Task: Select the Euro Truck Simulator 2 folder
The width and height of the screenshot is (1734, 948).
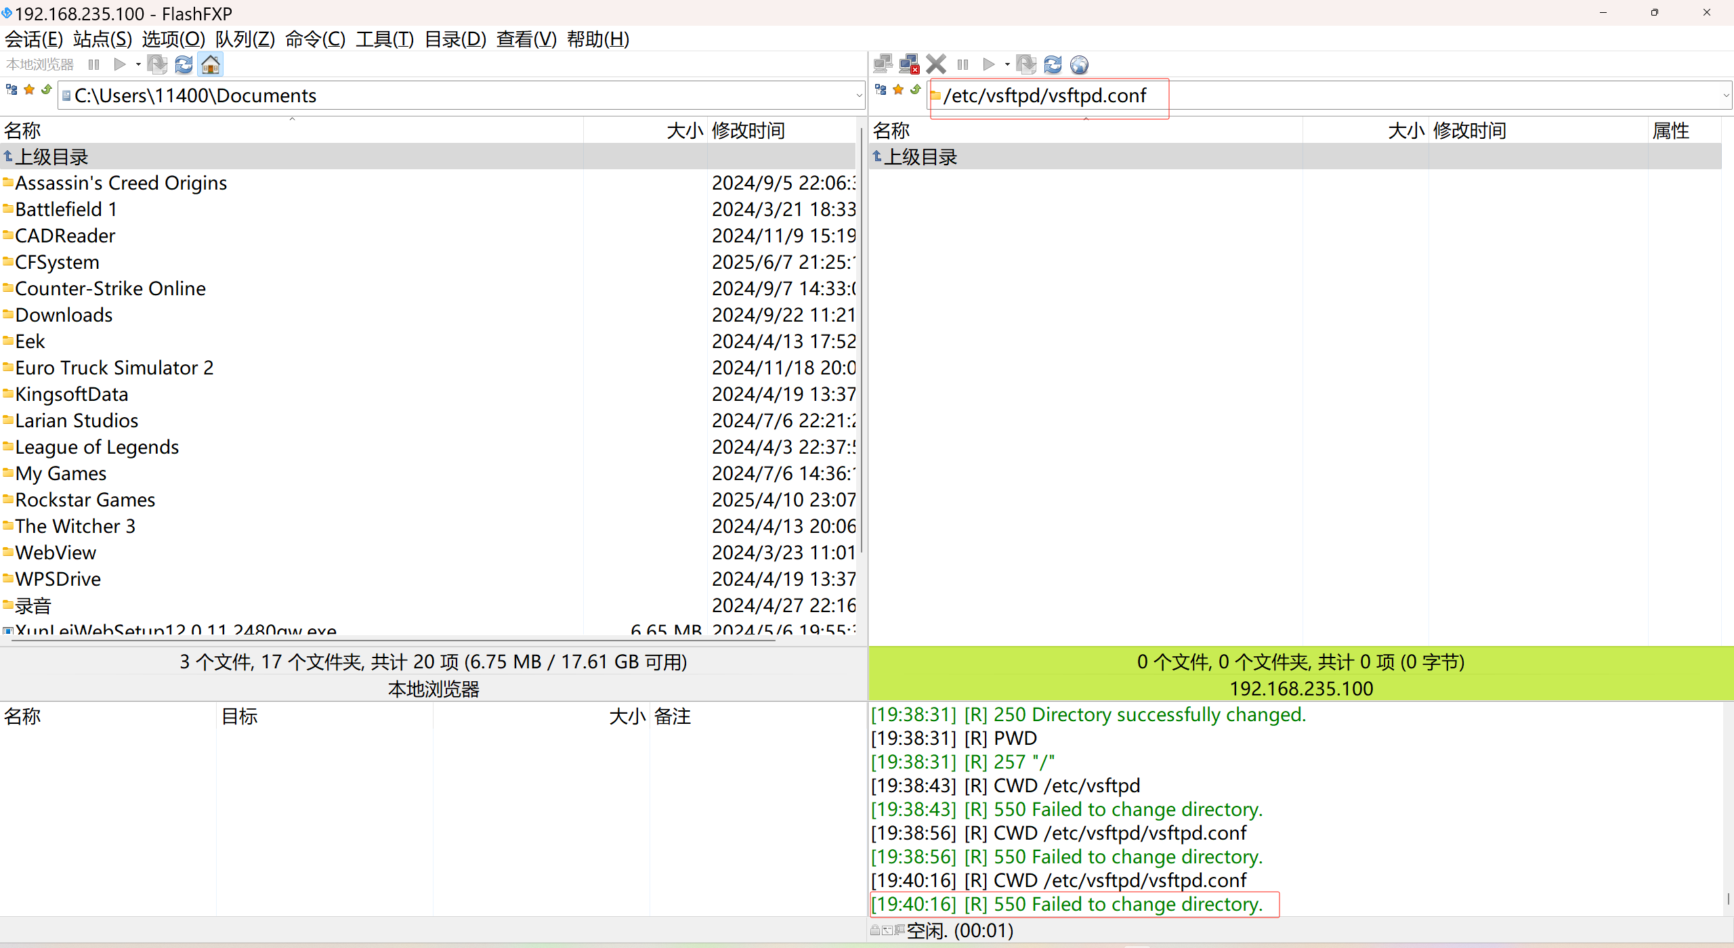Action: coord(114,368)
